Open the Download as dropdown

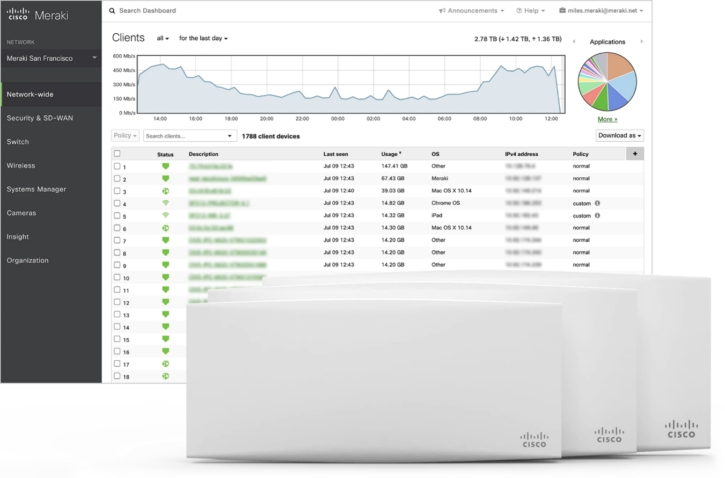click(x=620, y=135)
